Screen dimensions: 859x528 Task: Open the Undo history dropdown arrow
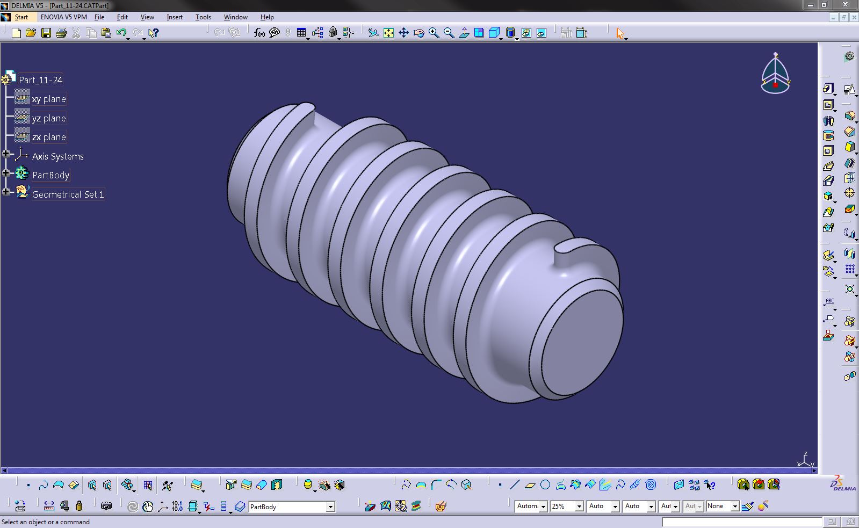click(x=129, y=38)
